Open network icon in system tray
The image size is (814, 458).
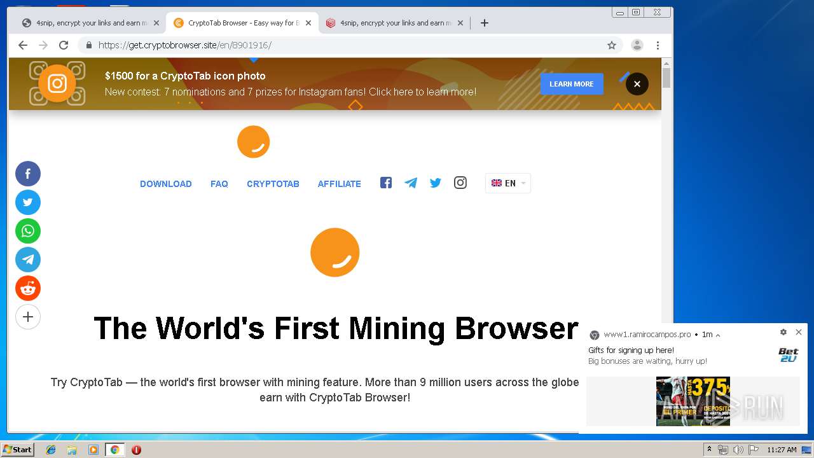pyautogui.click(x=722, y=450)
